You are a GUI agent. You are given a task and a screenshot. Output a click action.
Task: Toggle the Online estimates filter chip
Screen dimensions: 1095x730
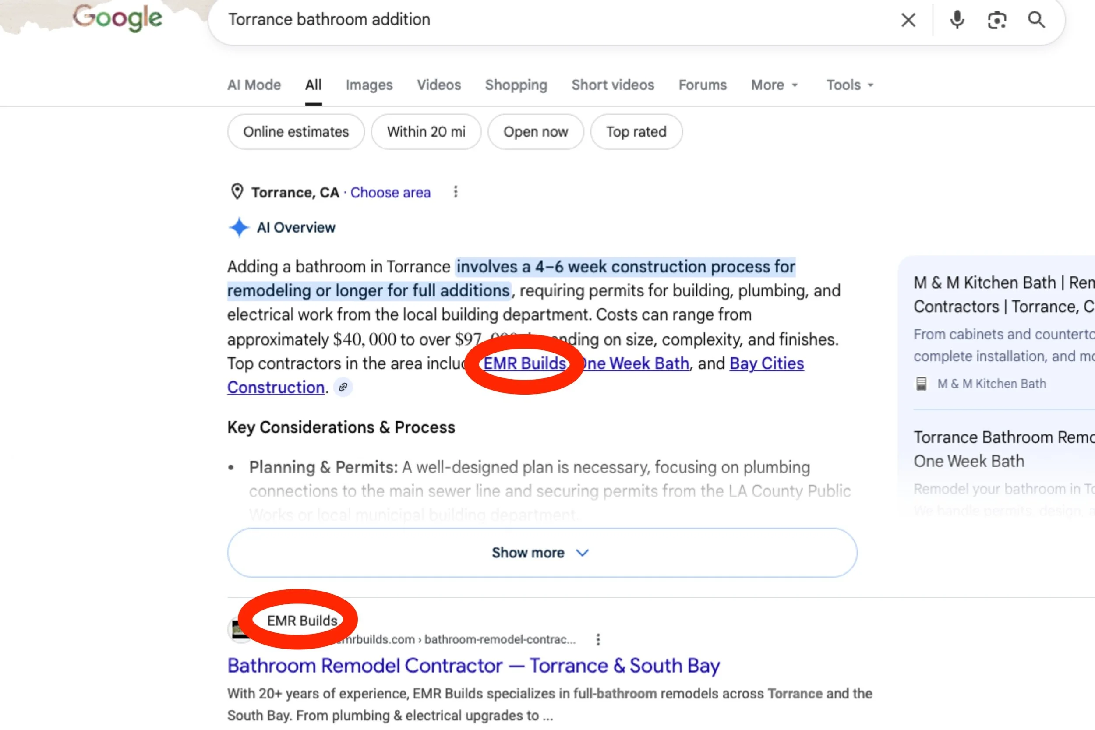pos(296,132)
